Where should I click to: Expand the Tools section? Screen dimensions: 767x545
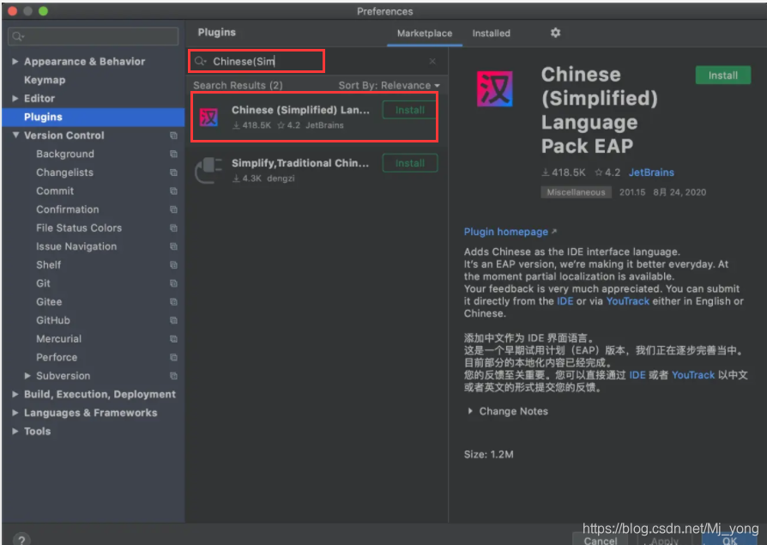pyautogui.click(x=15, y=431)
